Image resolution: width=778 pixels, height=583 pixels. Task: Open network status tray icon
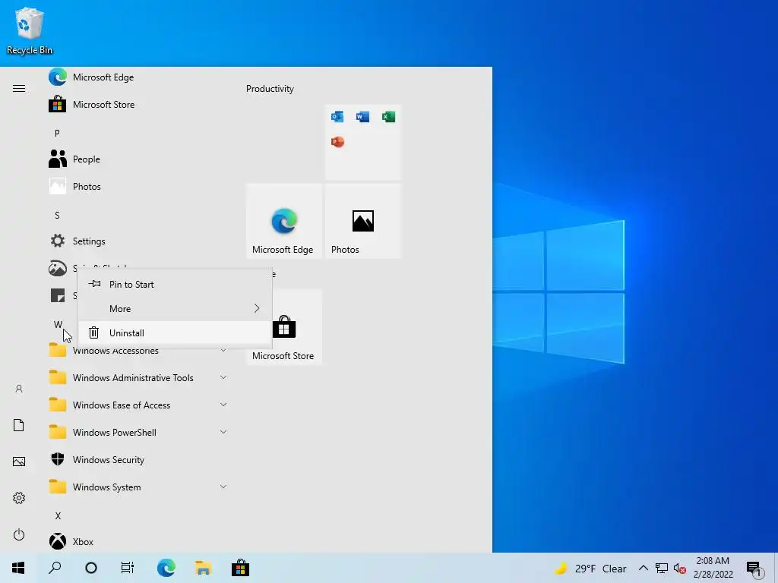[662, 568]
